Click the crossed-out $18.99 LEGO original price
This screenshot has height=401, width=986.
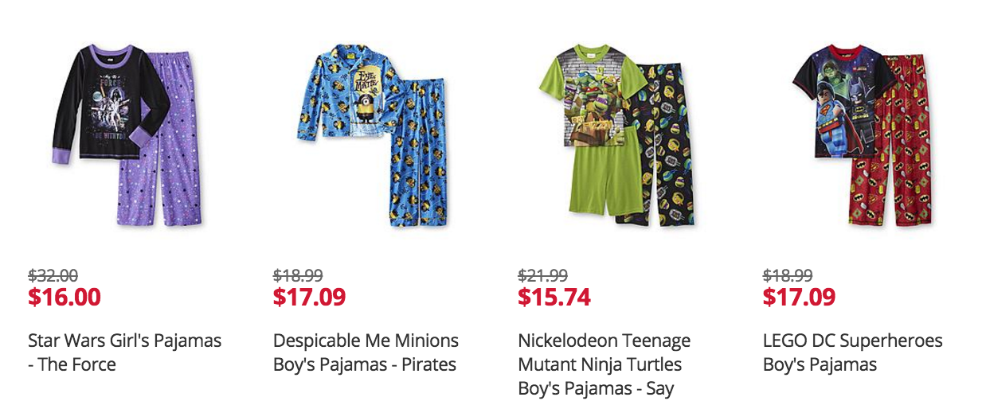click(788, 275)
